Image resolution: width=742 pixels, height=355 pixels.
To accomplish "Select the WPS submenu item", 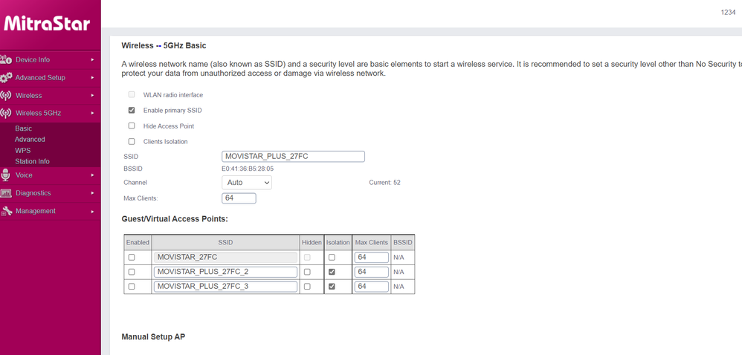I will point(22,150).
